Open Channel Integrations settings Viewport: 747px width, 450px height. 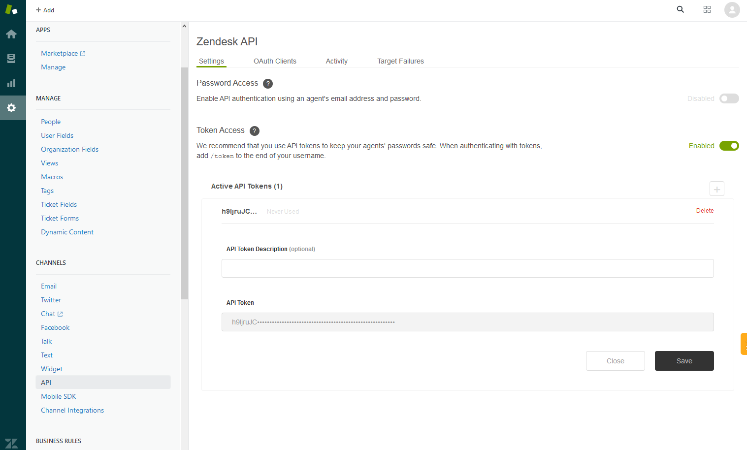(x=72, y=410)
